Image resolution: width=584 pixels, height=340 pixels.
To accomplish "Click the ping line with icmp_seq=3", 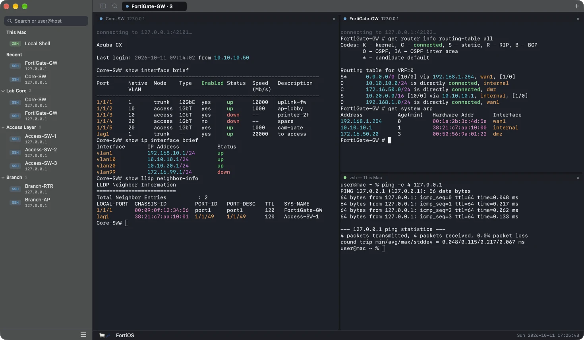I will pyautogui.click(x=429, y=216).
